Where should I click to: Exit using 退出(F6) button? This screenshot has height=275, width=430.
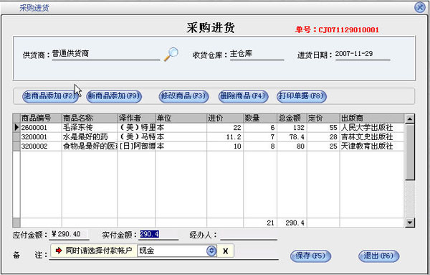click(x=378, y=256)
